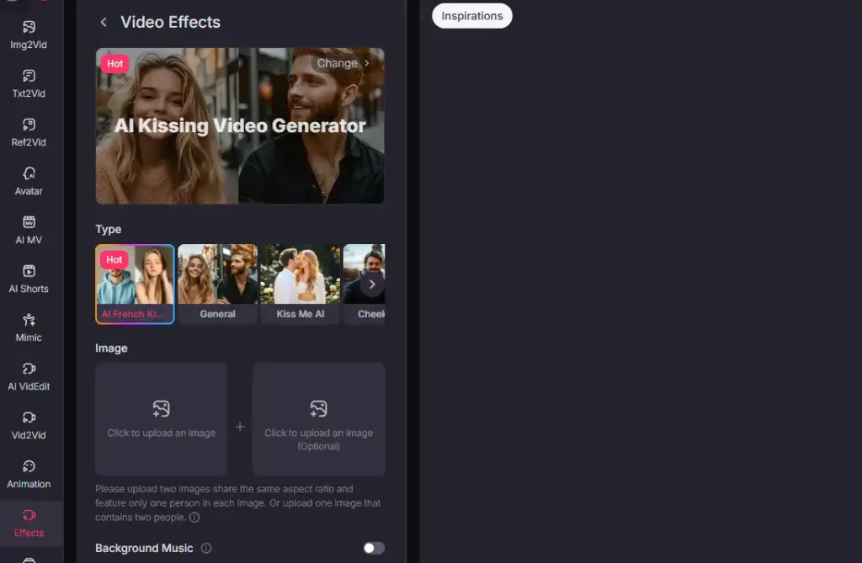This screenshot has width=862, height=563.
Task: Go back from Video Effects
Action: [x=103, y=22]
